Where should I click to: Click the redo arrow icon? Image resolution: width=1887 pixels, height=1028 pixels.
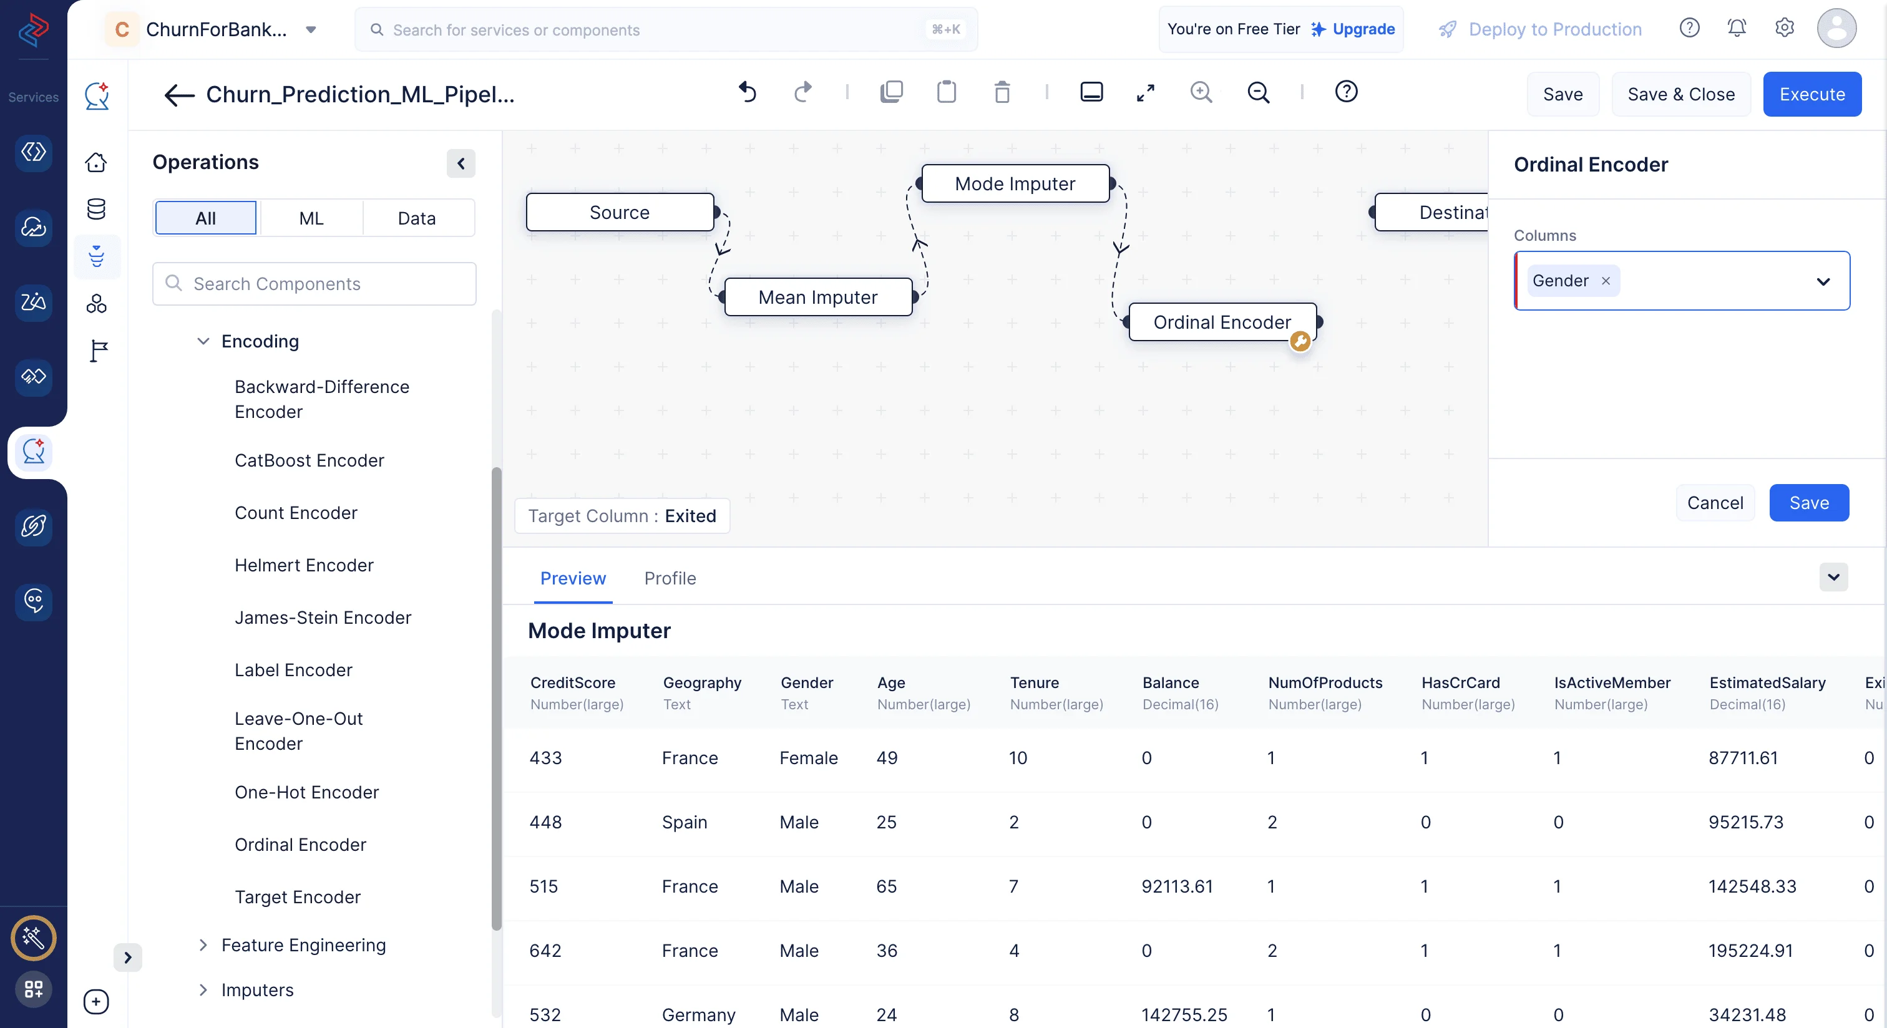point(803,92)
